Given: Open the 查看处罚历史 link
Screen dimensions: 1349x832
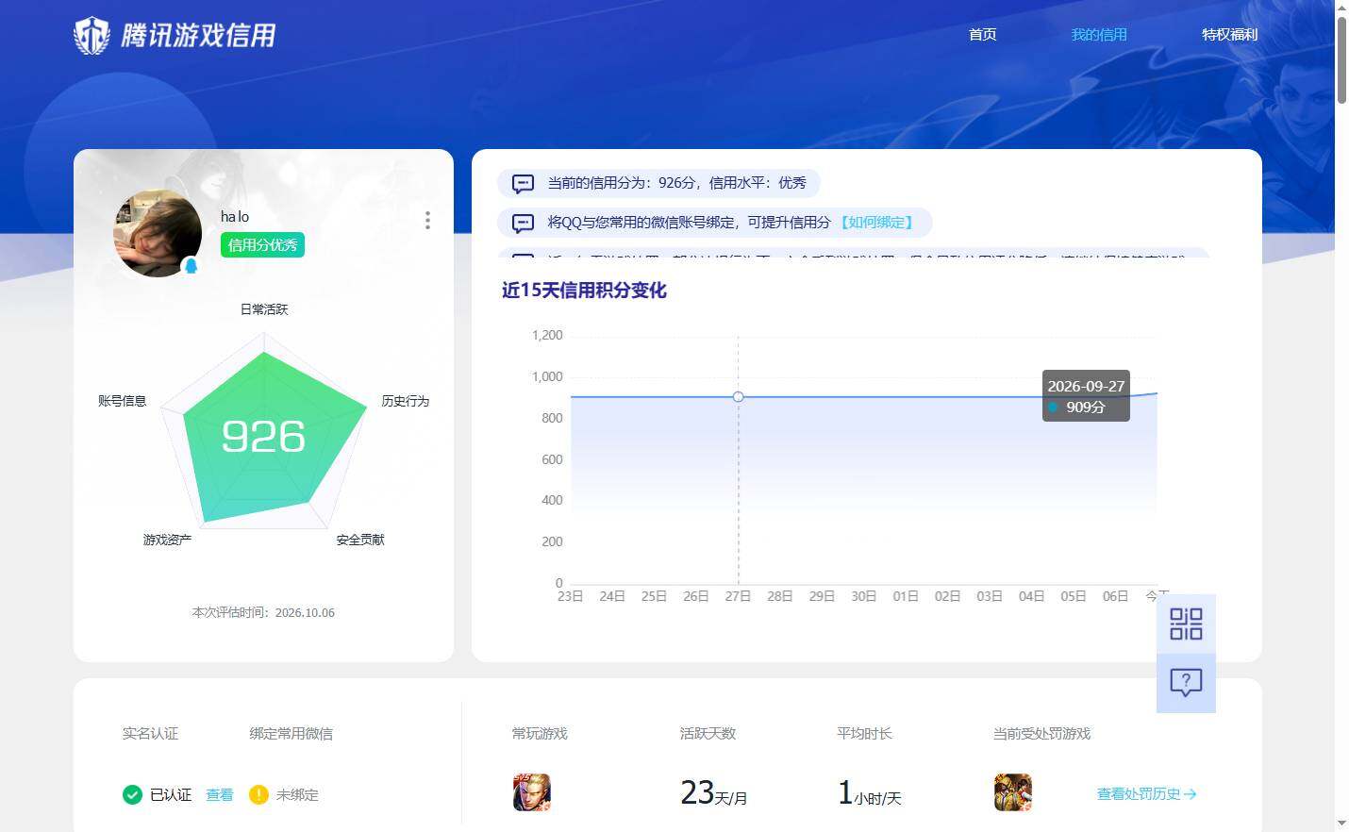Looking at the screenshot, I should 1146,794.
